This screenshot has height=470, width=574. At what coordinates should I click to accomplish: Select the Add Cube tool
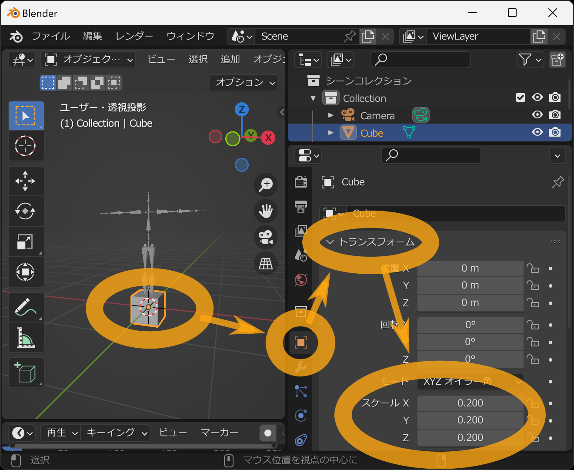26,373
